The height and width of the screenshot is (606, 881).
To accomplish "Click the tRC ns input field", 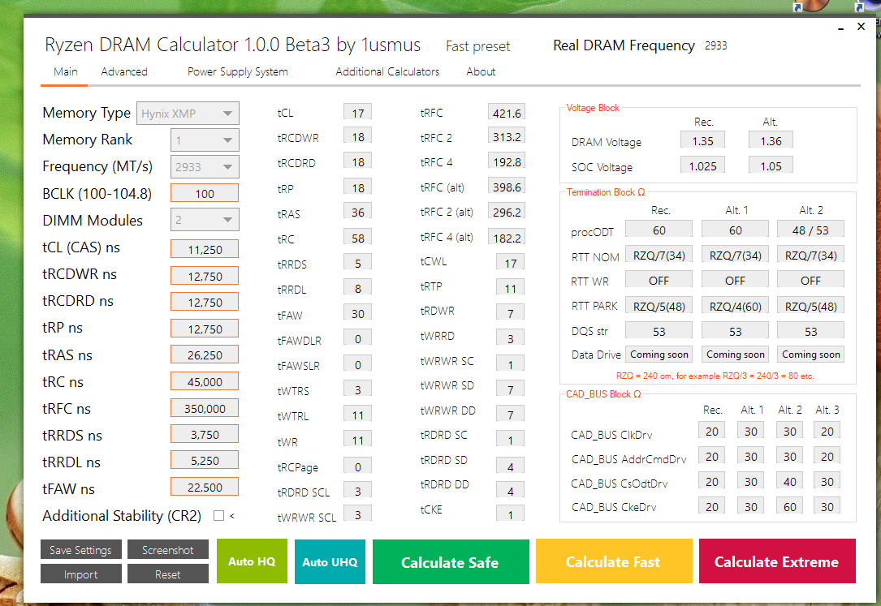I will click(205, 381).
